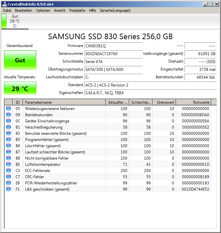221x233 pixels.
Task: Open the Sprache(Language) menu
Action: [x=115, y=10]
